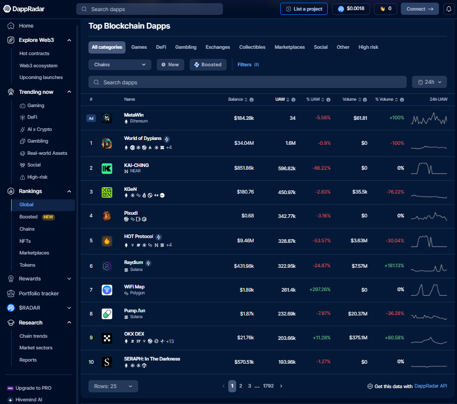
Task: Toggle the Boosted filter
Action: [208, 65]
